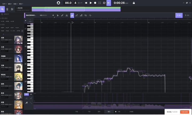Choose the 长歌 singer avatar thumbnail

(x=18, y=40)
